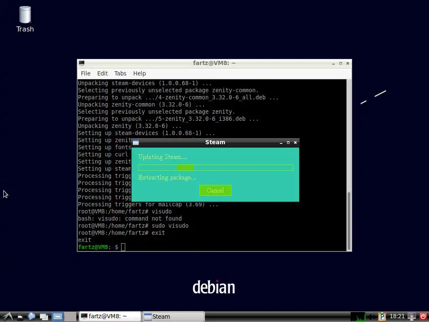Minimize the fartz@VM8 terminal window
The image size is (429, 322).
[333, 64]
